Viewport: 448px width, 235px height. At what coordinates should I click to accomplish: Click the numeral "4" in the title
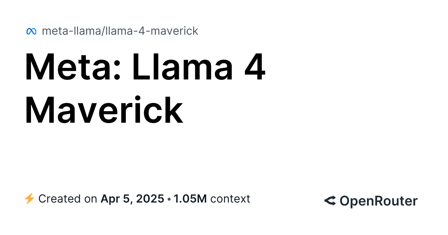pos(255,68)
